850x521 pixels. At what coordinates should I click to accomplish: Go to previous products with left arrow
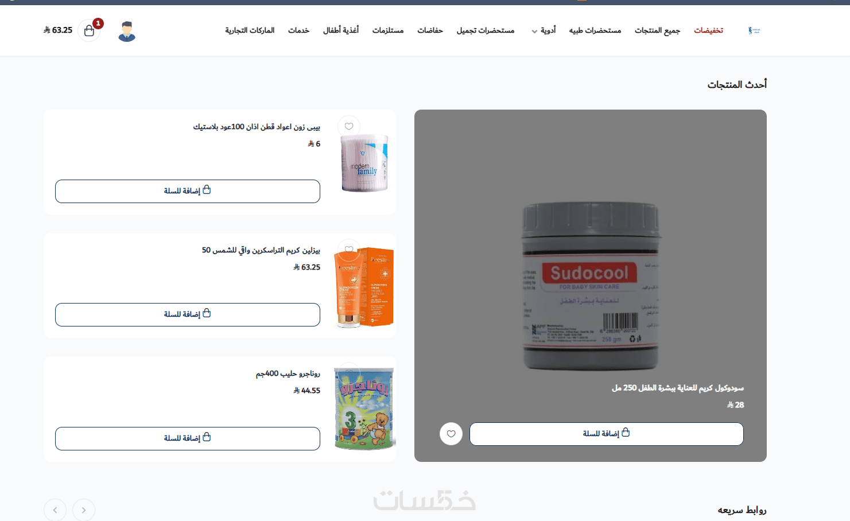[x=55, y=510]
